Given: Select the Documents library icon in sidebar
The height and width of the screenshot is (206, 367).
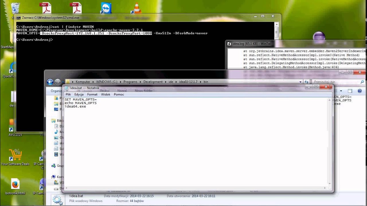Looking at the screenshot, I should (x=56, y=126).
